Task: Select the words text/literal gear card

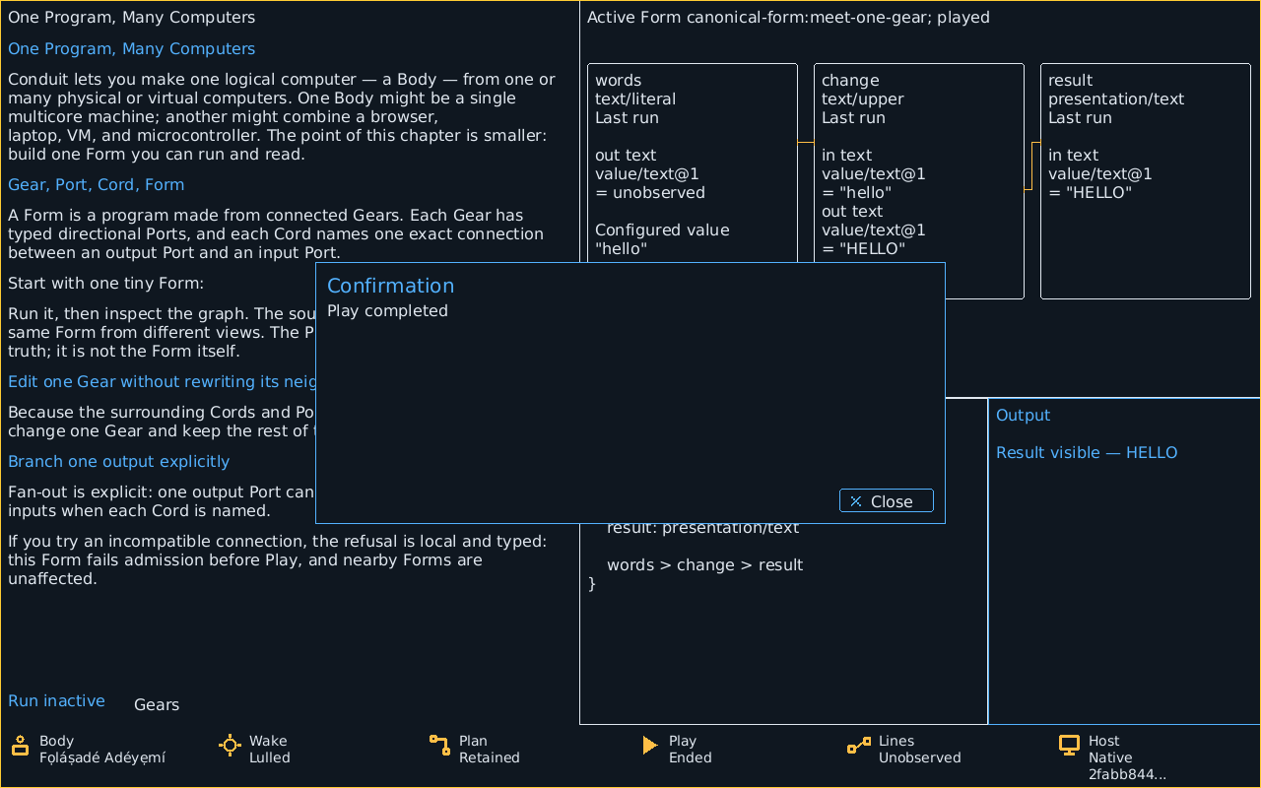Action: click(693, 163)
